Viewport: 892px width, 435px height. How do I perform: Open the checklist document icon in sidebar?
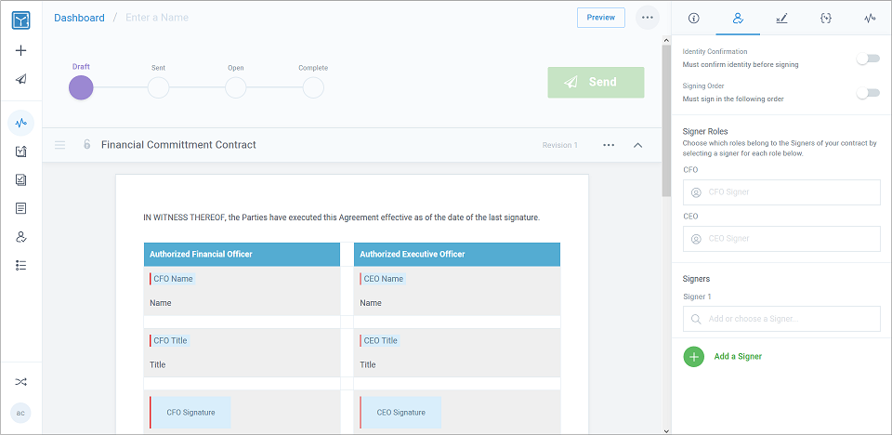tap(21, 152)
